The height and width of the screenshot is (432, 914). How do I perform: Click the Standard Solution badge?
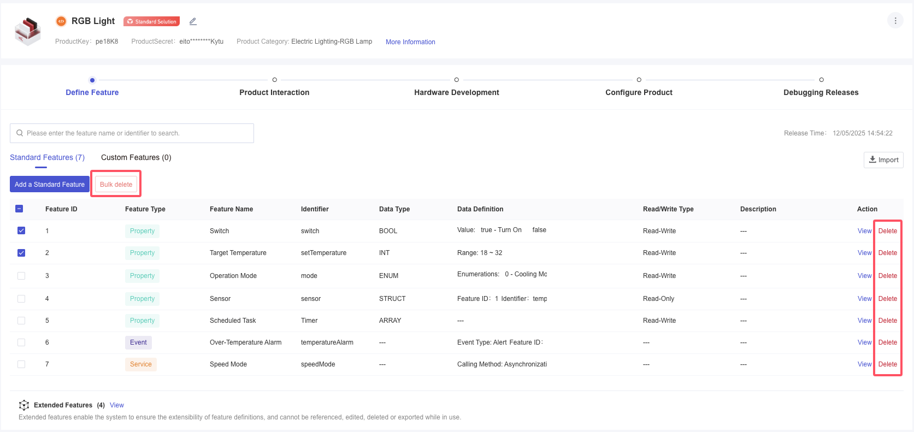point(151,21)
